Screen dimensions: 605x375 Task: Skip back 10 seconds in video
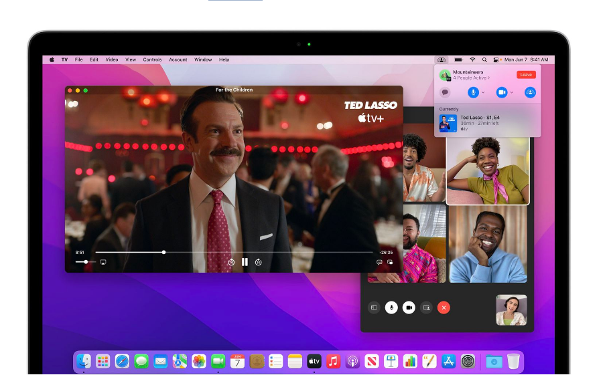click(x=231, y=262)
